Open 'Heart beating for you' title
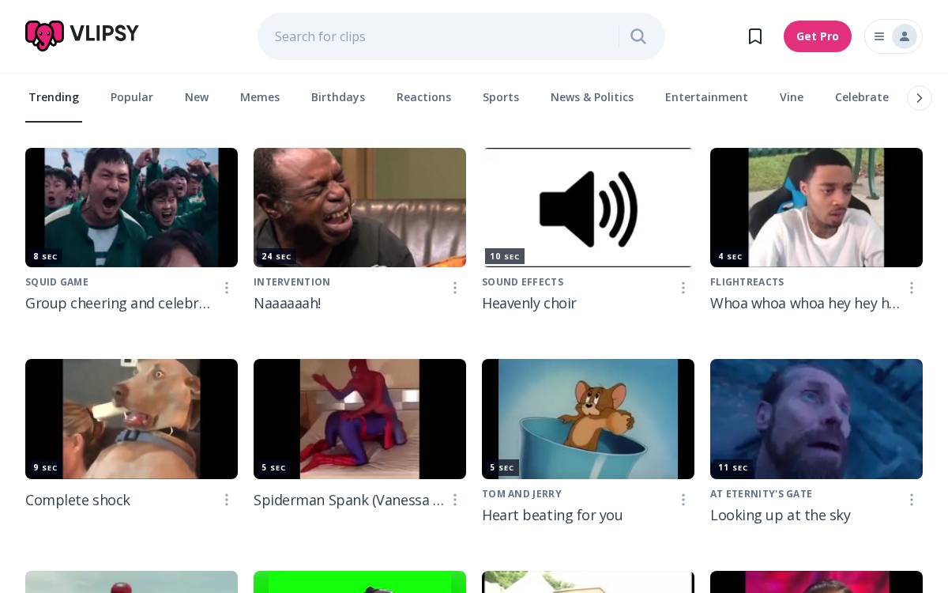 tap(551, 516)
